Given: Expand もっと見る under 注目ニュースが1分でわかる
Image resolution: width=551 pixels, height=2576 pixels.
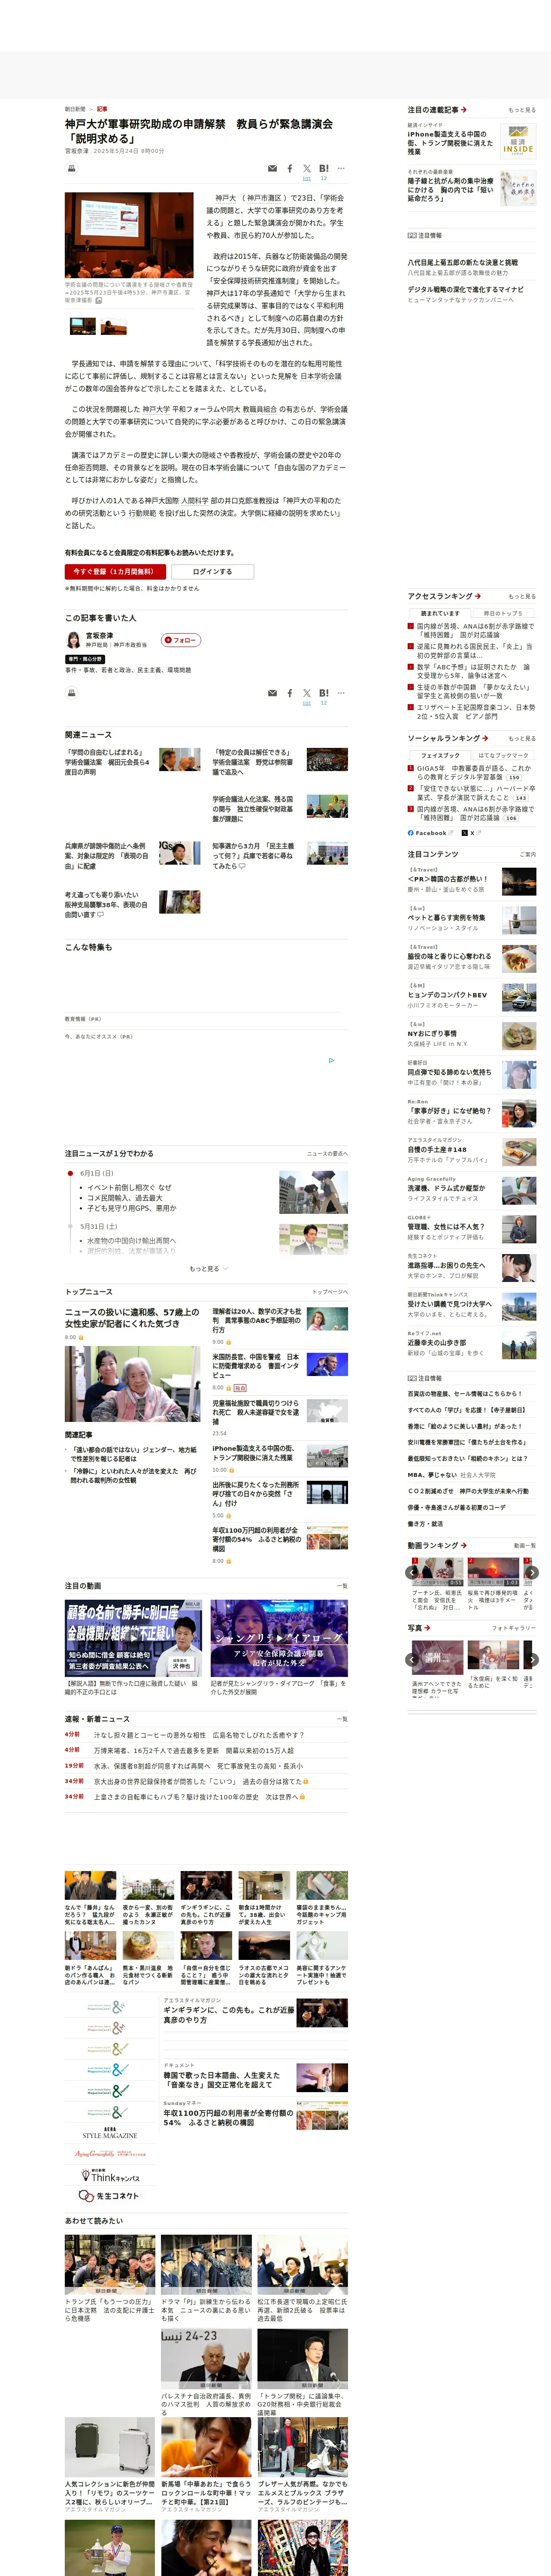Looking at the screenshot, I should pos(208,1268).
